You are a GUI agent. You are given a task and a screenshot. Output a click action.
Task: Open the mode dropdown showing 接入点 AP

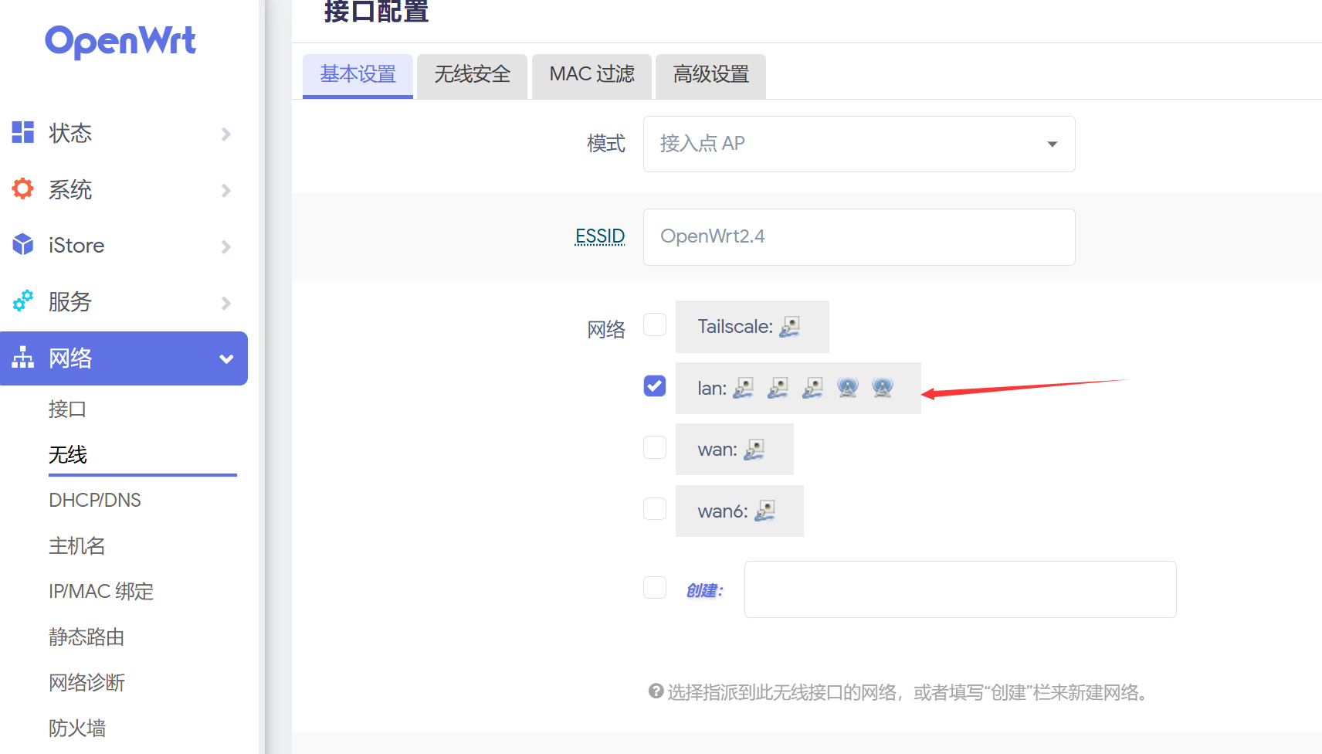point(859,144)
